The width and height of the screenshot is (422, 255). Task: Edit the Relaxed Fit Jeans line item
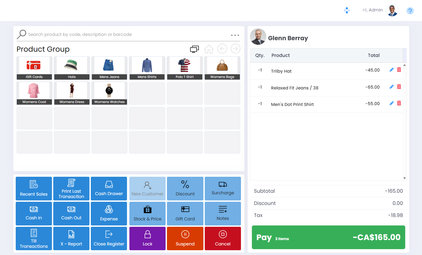(391, 87)
